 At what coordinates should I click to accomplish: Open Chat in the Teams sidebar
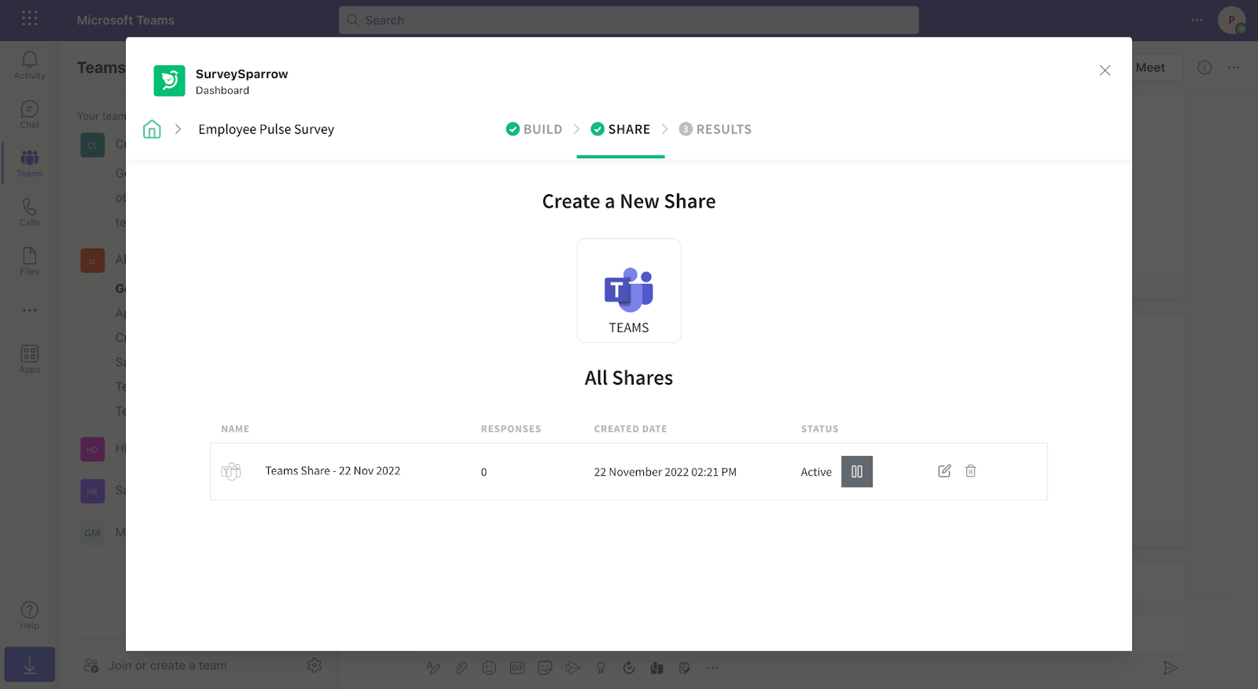pyautogui.click(x=30, y=115)
